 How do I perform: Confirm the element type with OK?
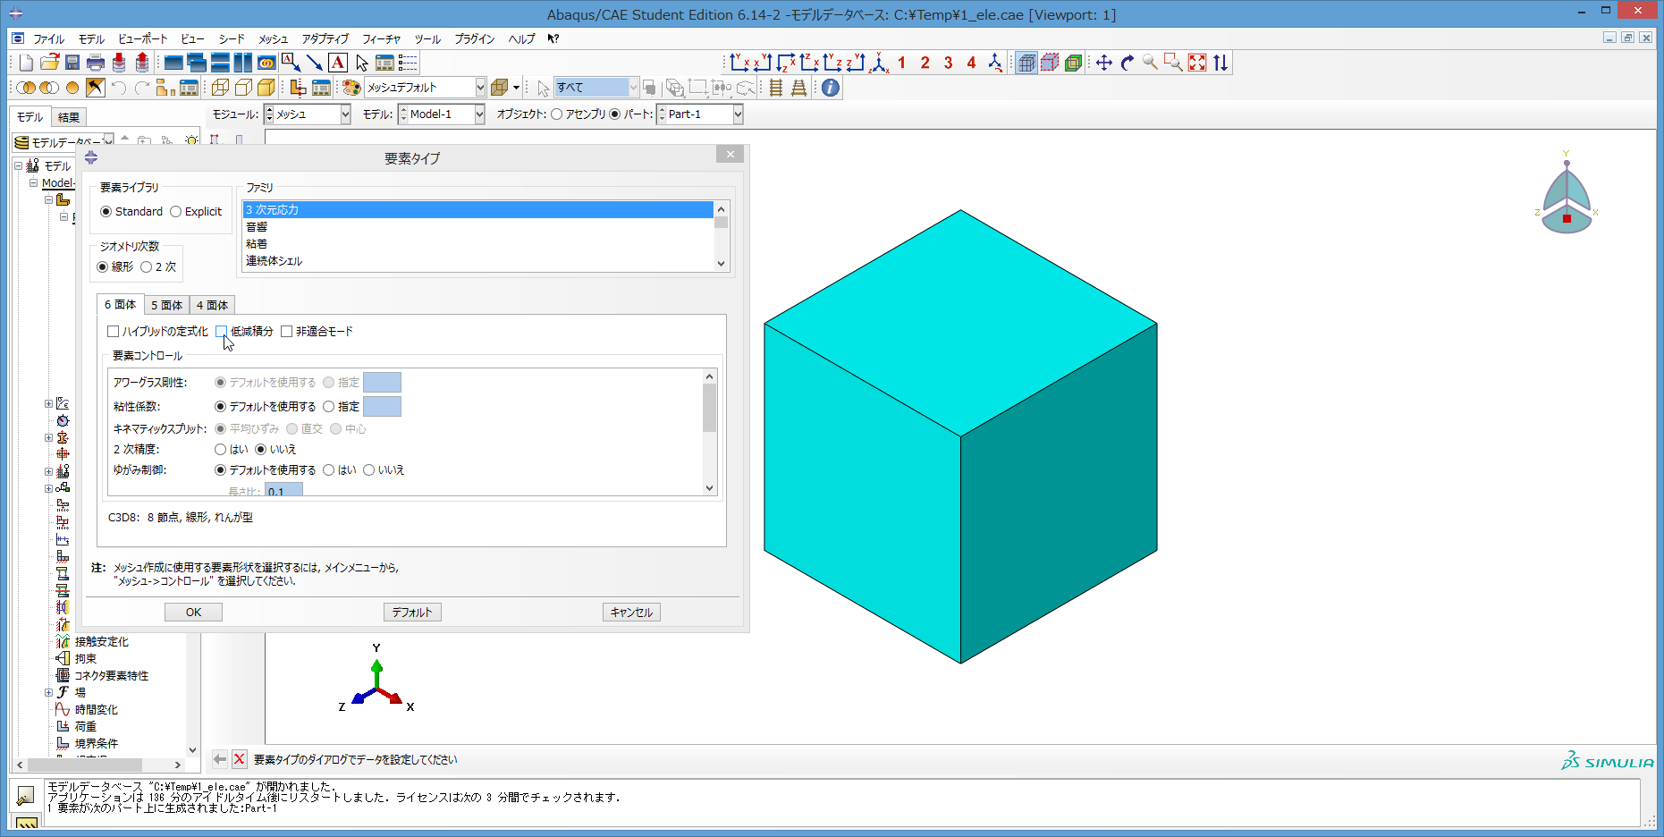pos(193,613)
